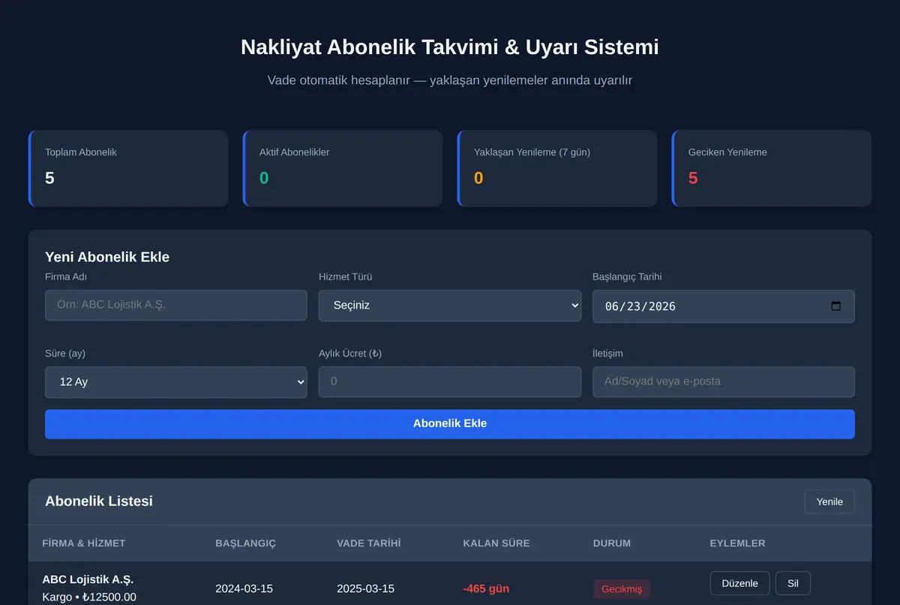Open the Geciken Yenileme stat card
Screen dimensions: 900x605
coord(772,168)
